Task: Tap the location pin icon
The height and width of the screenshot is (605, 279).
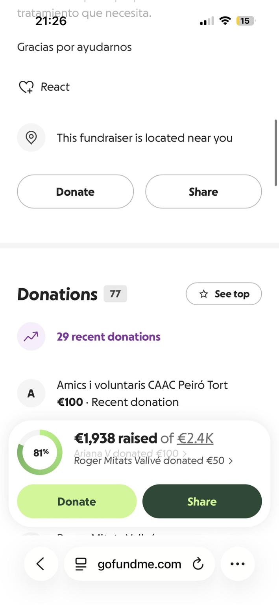Action: click(31, 138)
